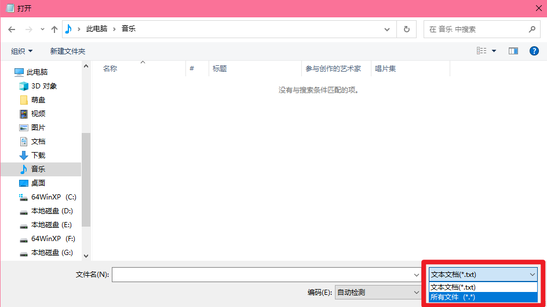Open 桌面 folder in sidebar
547x307 pixels.
click(x=32, y=183)
